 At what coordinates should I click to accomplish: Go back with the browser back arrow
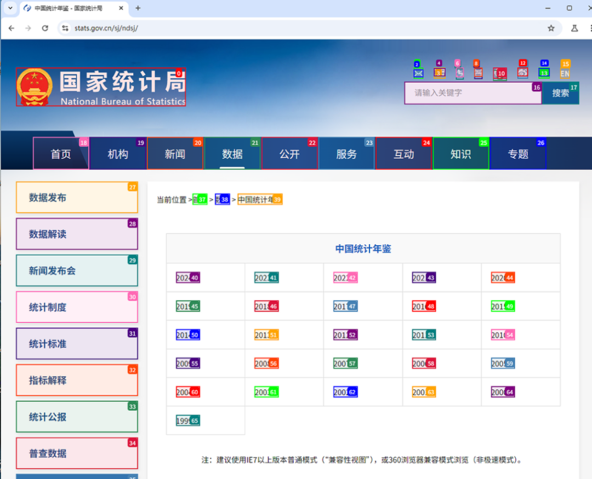12,28
